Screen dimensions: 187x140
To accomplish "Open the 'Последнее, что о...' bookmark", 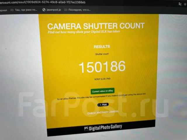I will click(77, 10).
